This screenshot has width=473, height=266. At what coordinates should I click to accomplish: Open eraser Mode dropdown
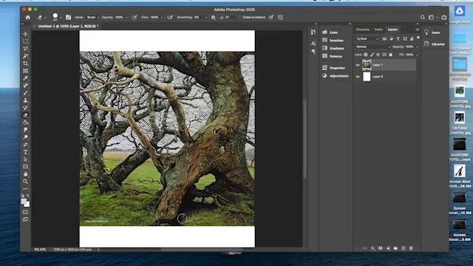point(92,18)
